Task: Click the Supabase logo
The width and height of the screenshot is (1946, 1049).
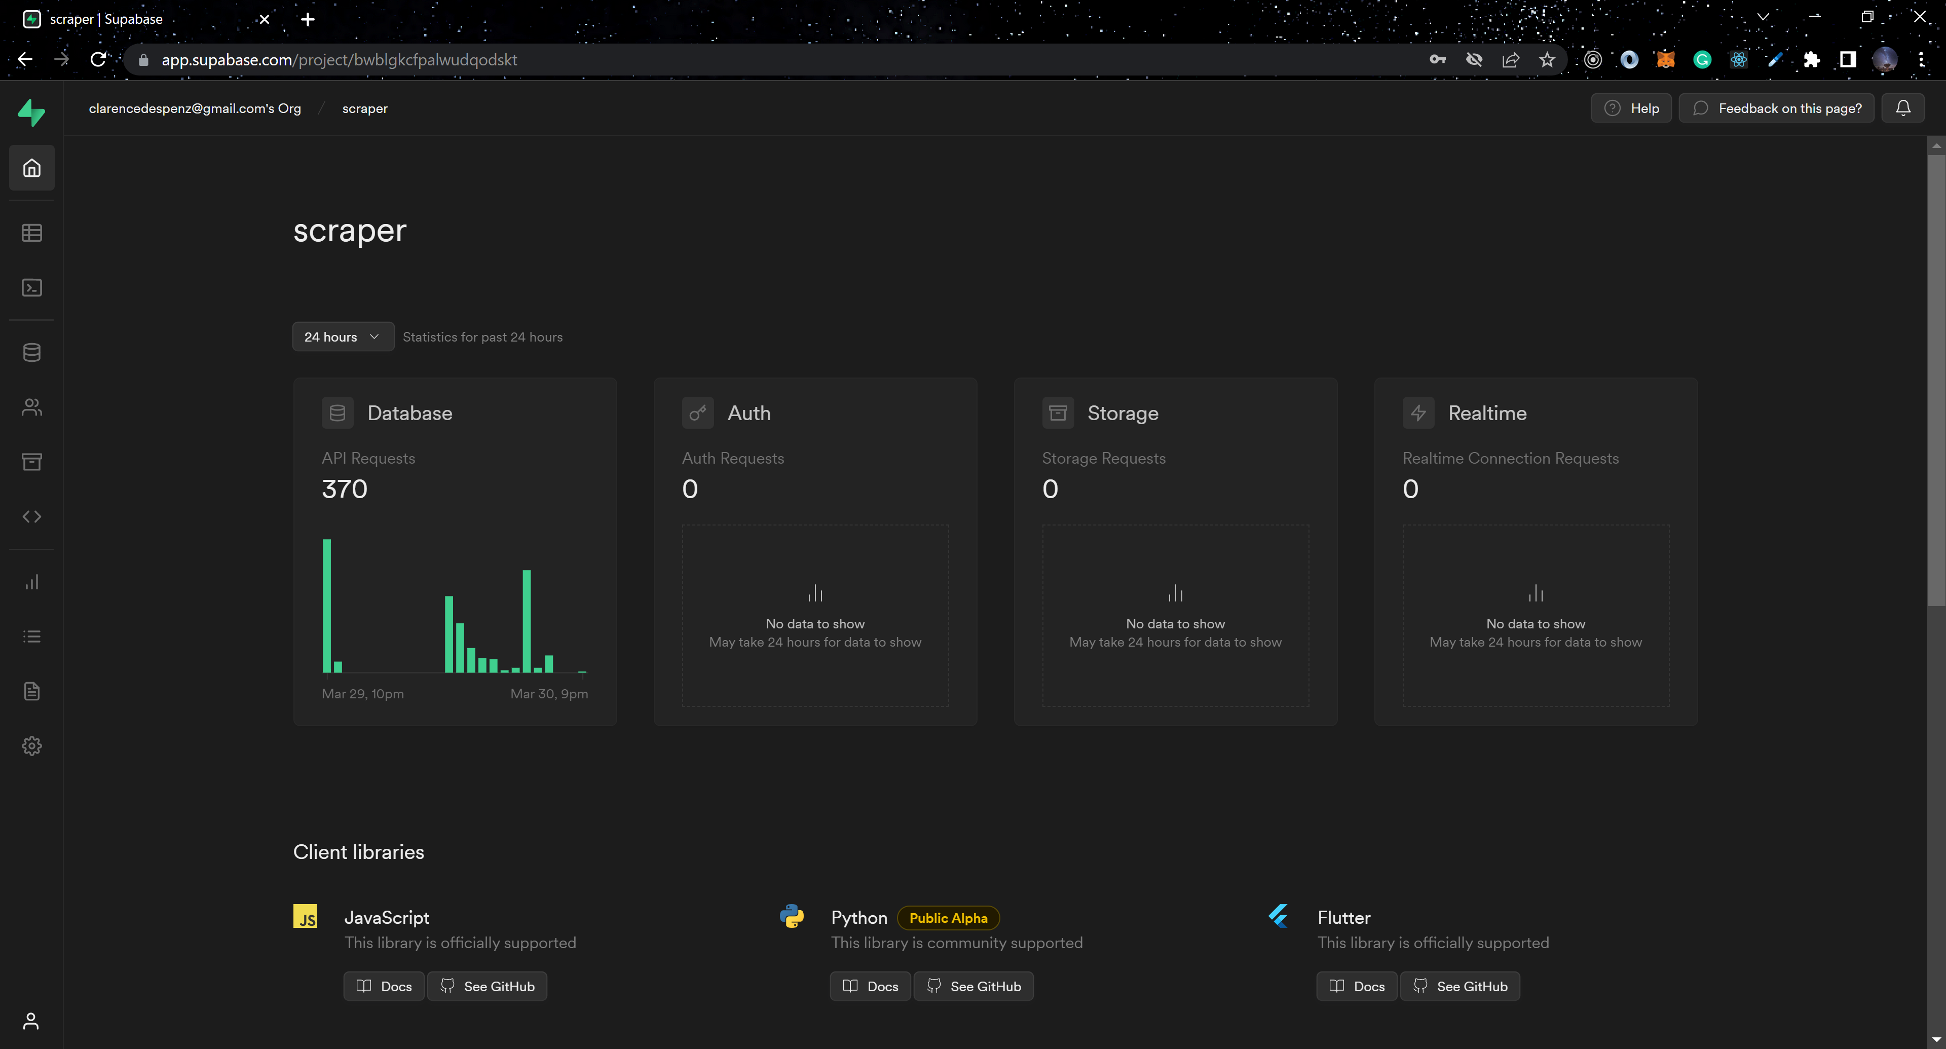Action: click(x=32, y=113)
